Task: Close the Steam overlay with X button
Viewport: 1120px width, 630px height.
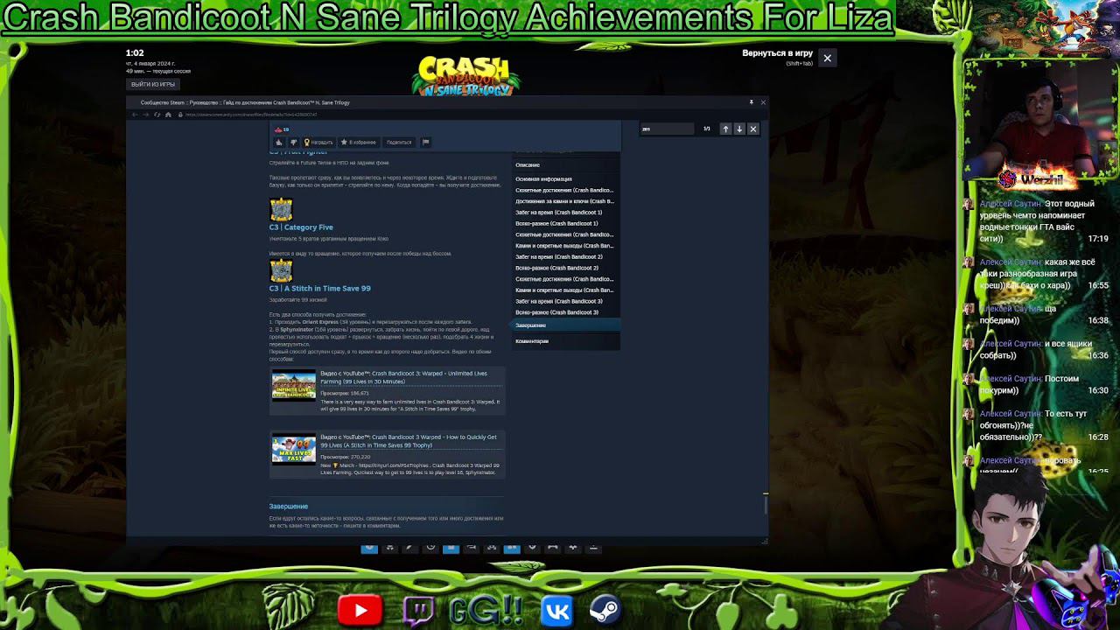Action: pos(827,58)
